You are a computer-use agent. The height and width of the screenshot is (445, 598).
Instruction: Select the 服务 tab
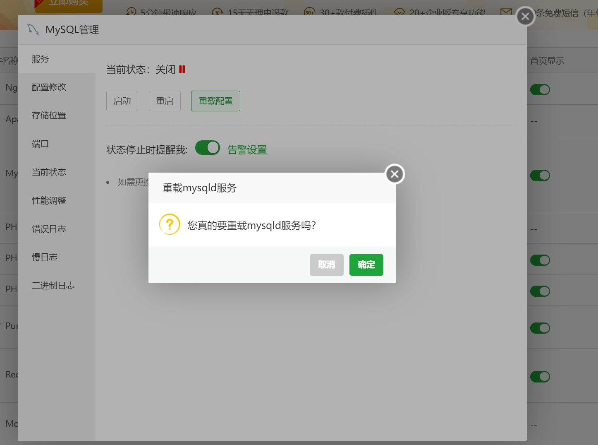tap(57, 59)
